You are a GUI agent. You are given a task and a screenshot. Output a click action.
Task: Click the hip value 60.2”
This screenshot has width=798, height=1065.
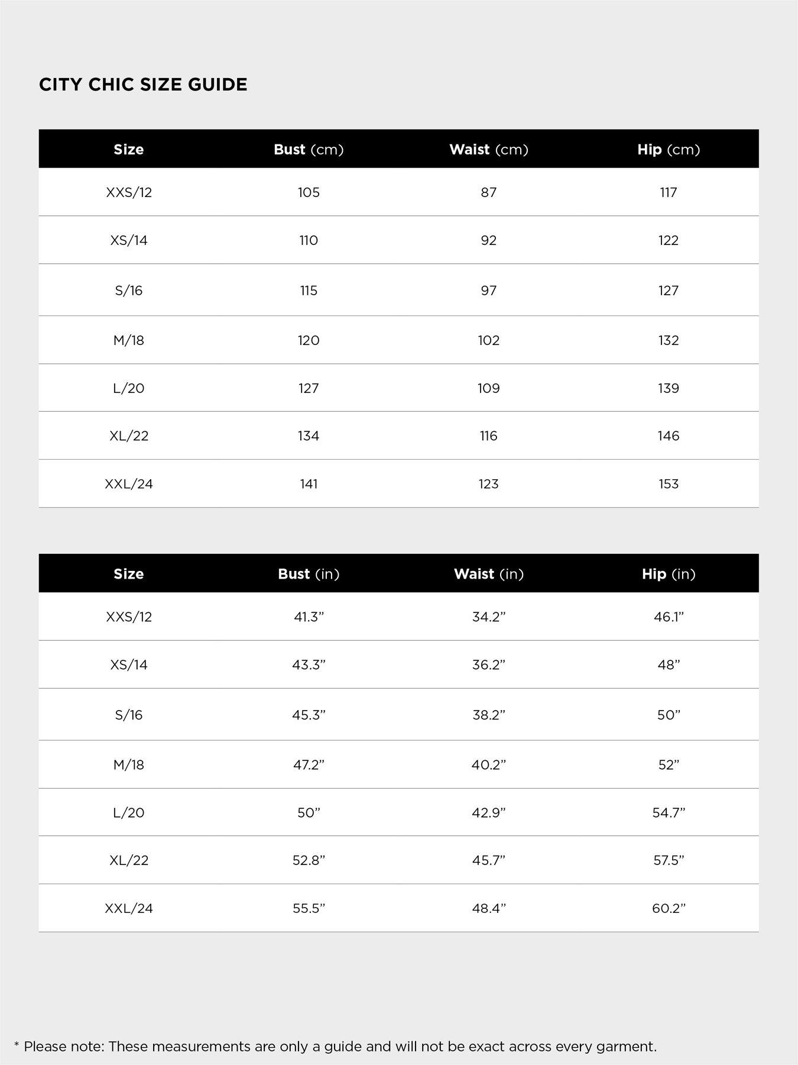click(668, 908)
